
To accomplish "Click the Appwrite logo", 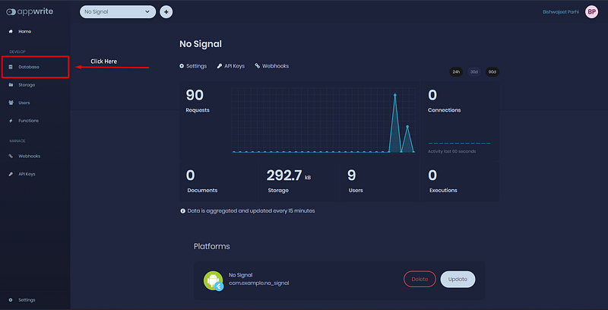I will click(30, 11).
